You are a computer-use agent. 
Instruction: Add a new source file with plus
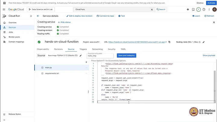86,62
